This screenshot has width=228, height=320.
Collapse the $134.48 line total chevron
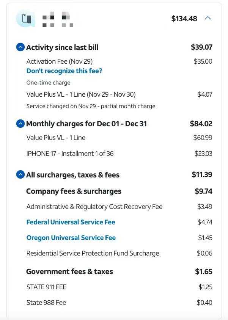pyautogui.click(x=208, y=18)
